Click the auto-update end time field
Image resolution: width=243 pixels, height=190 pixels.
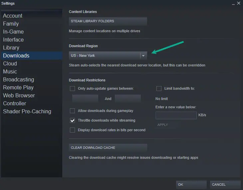tap(128, 98)
